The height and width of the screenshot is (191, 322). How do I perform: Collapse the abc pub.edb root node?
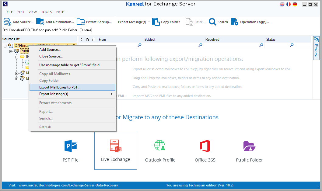click(5, 46)
